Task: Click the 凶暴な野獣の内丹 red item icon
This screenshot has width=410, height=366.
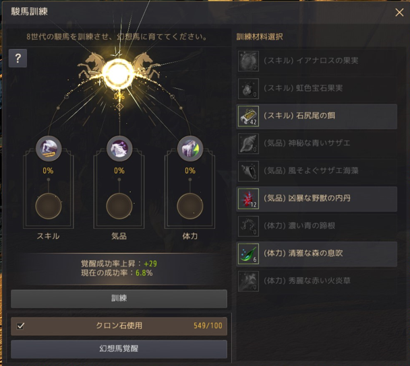Action: (248, 199)
